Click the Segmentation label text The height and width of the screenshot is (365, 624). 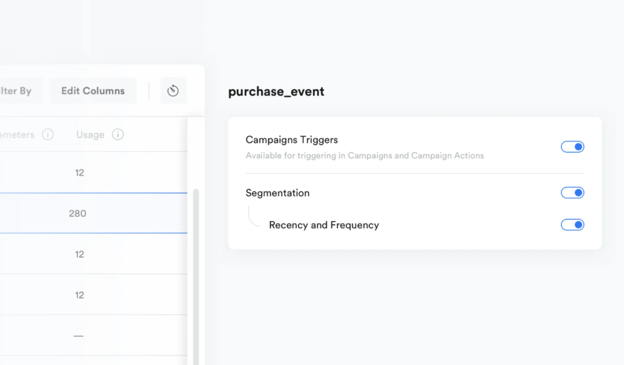pyautogui.click(x=277, y=193)
